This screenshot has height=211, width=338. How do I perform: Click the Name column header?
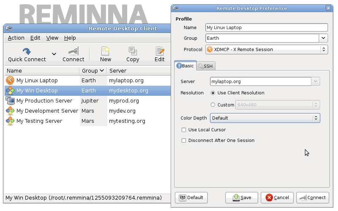42,70
